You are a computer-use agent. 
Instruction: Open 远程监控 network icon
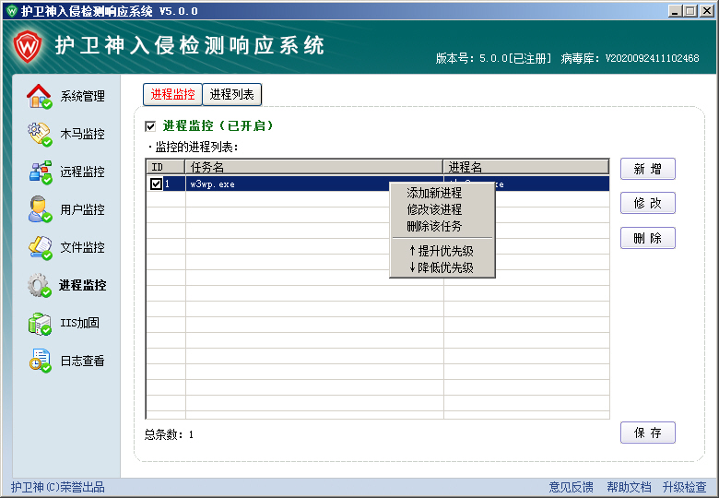39,172
